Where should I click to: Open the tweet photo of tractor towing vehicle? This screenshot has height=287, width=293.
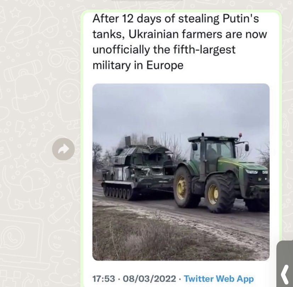coord(181,172)
